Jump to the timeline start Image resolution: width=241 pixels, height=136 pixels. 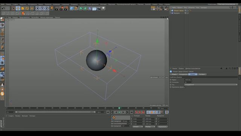pyautogui.click(x=108, y=112)
